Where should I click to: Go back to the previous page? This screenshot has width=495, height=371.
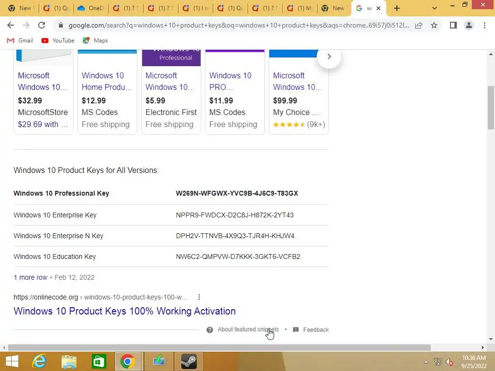pos(11,25)
